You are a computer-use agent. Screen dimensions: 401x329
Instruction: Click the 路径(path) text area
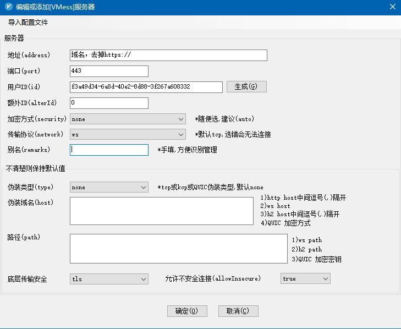178,249
